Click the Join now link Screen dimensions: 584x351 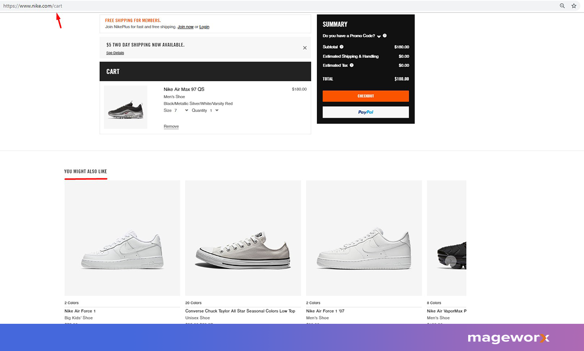[x=185, y=27]
